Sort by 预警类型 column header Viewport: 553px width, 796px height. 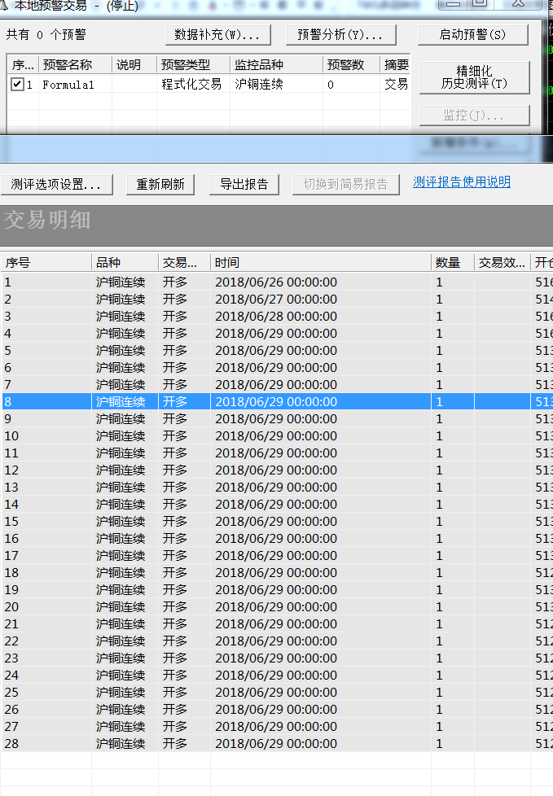[x=193, y=64]
